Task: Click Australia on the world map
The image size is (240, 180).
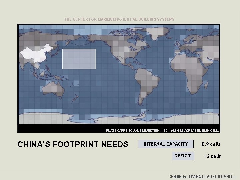Action: (53, 89)
